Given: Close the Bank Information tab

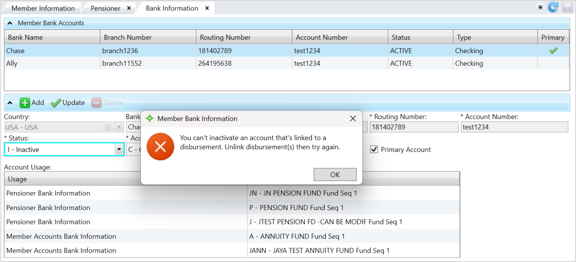Looking at the screenshot, I should 207,8.
